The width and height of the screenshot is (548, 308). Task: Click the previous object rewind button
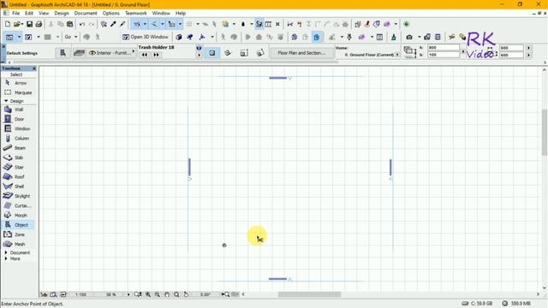[145, 55]
